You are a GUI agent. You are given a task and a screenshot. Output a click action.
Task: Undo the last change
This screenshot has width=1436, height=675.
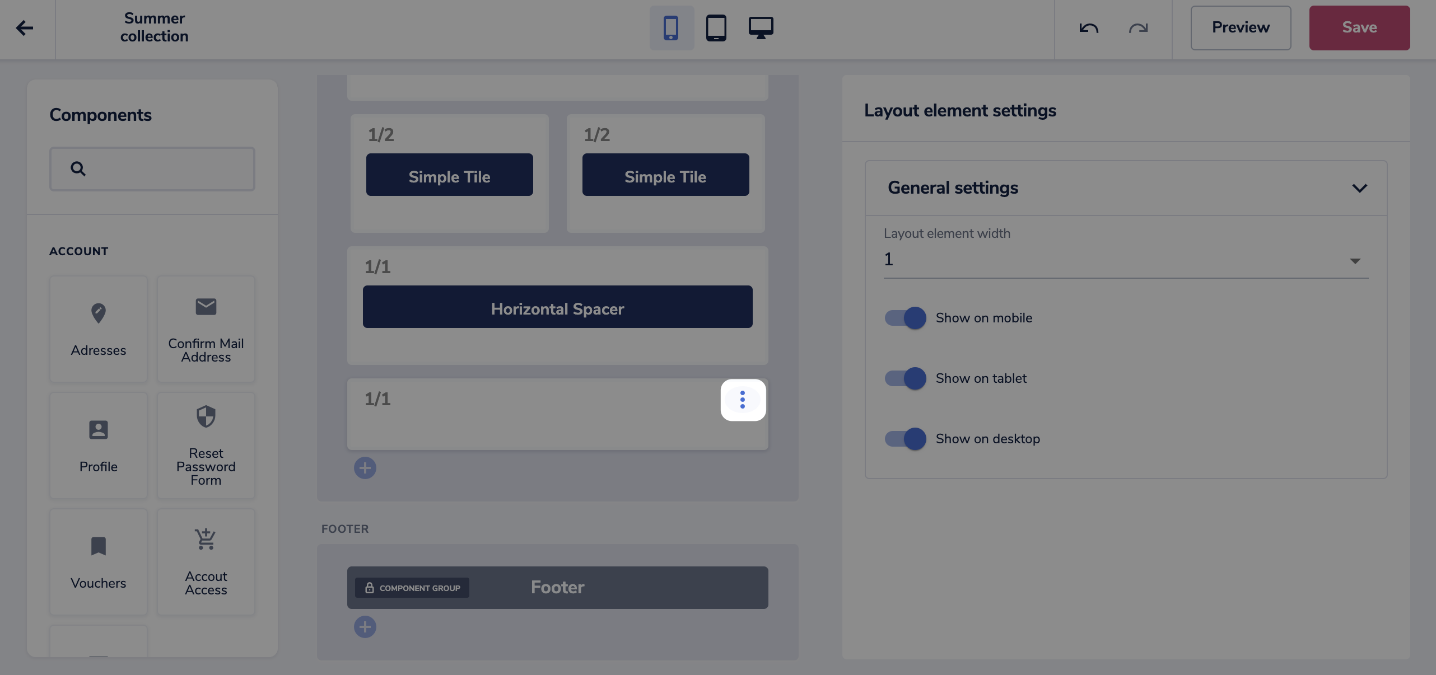pos(1089,28)
